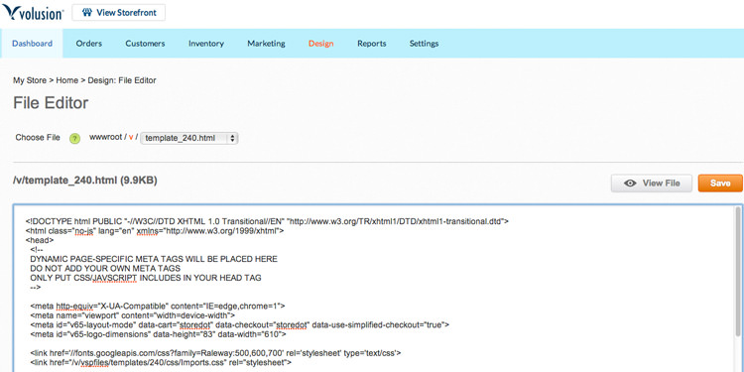The image size is (744, 372).
Task: Go to the Dashboard tab
Action: pyautogui.click(x=32, y=44)
